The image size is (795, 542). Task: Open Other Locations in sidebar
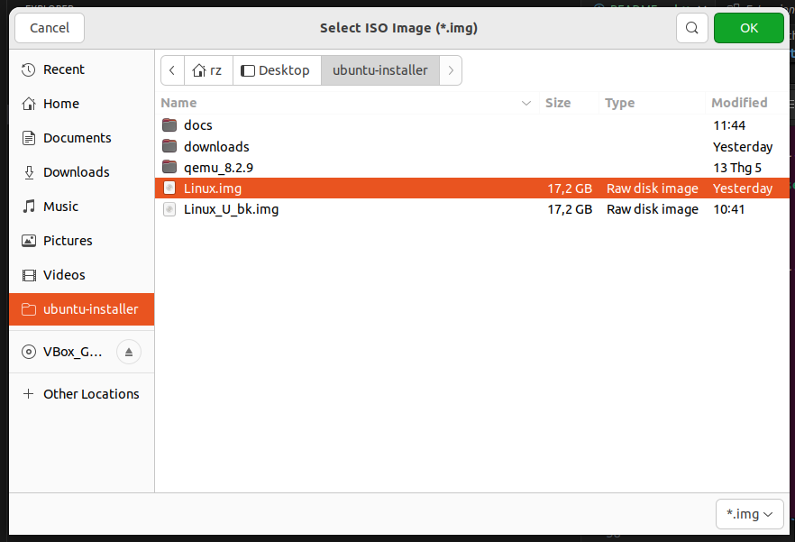[x=90, y=394]
